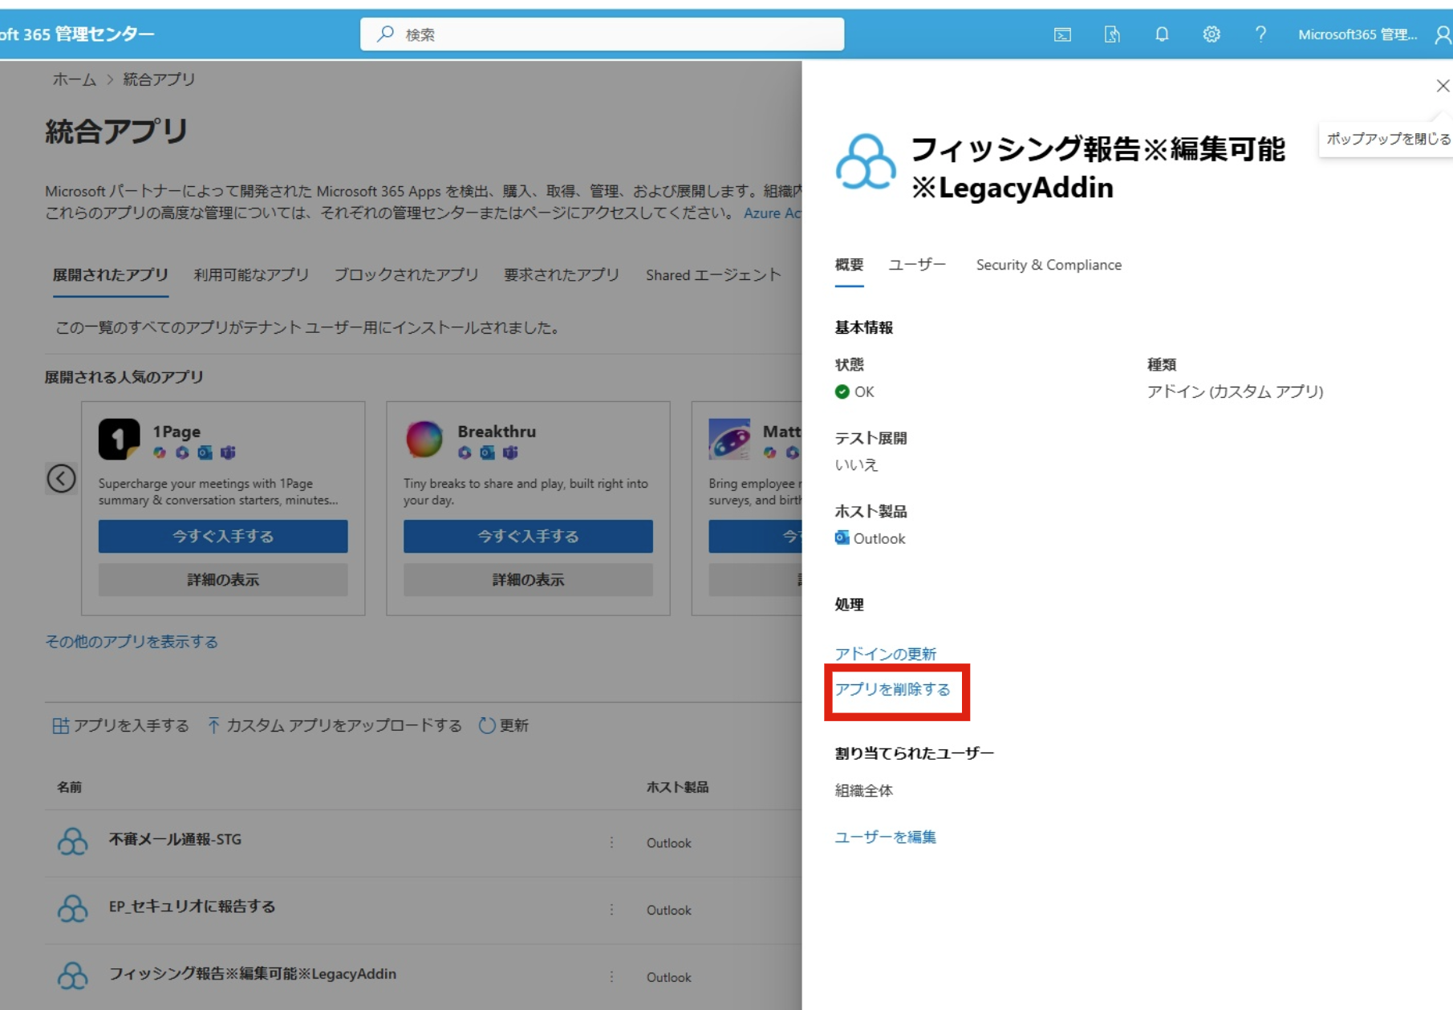Click the 1Page app logo
This screenshot has width=1453, height=1010.
(x=119, y=439)
